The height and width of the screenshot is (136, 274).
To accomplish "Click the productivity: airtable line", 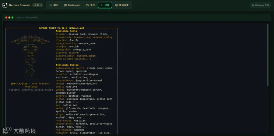I will tap(85, 124).
